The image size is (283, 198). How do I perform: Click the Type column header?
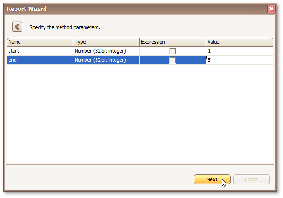(x=106, y=42)
